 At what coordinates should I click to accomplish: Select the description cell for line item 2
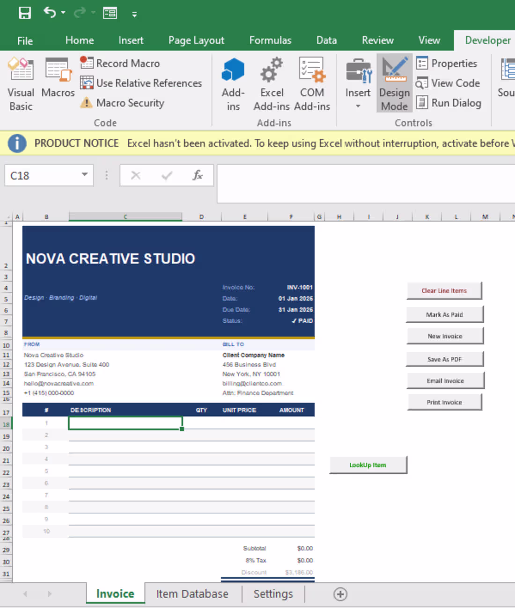tap(125, 435)
